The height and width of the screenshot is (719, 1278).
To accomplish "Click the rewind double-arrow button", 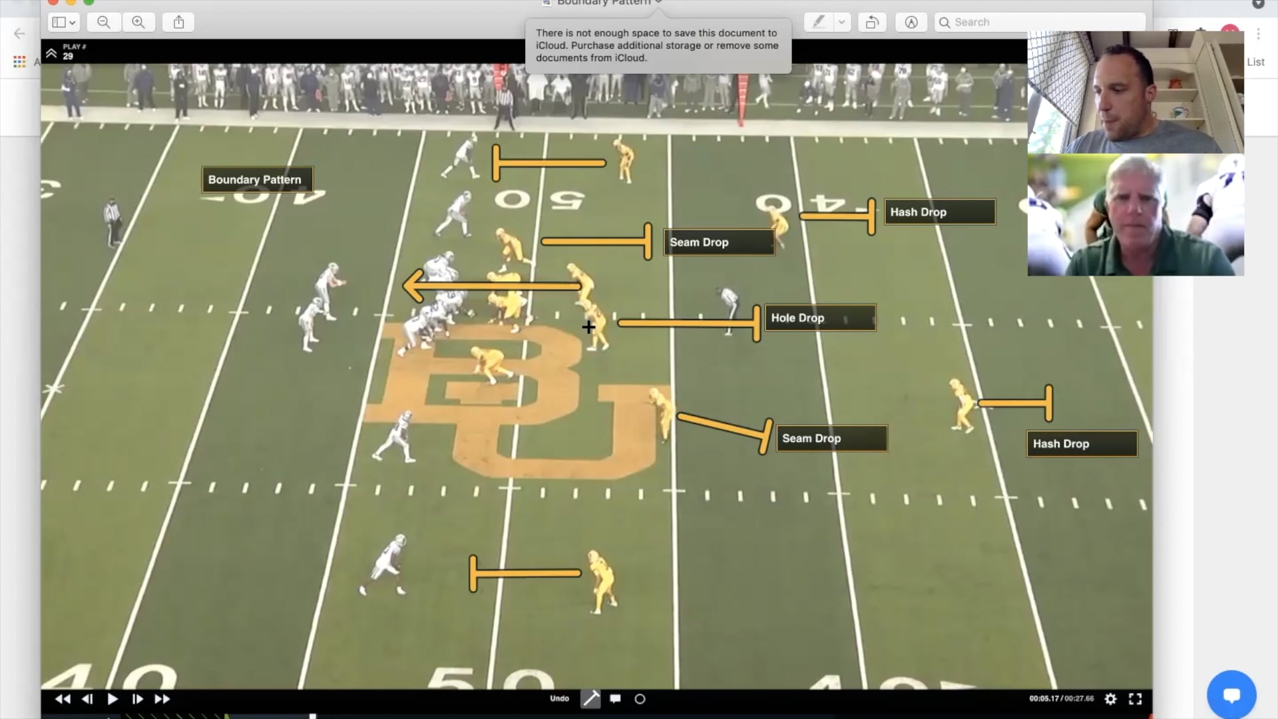I will pos(63,699).
